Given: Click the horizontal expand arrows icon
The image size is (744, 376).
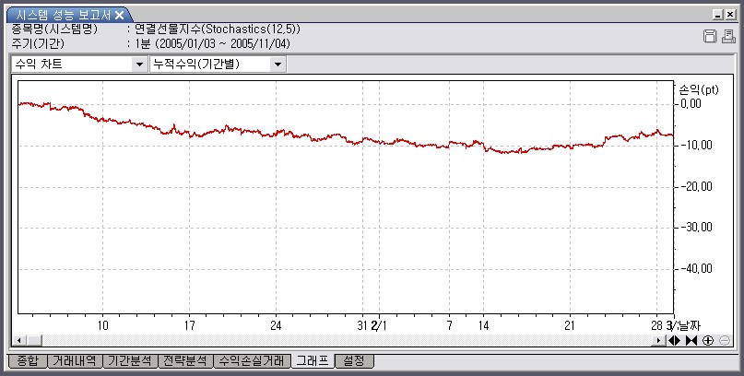Looking at the screenshot, I should [674, 340].
